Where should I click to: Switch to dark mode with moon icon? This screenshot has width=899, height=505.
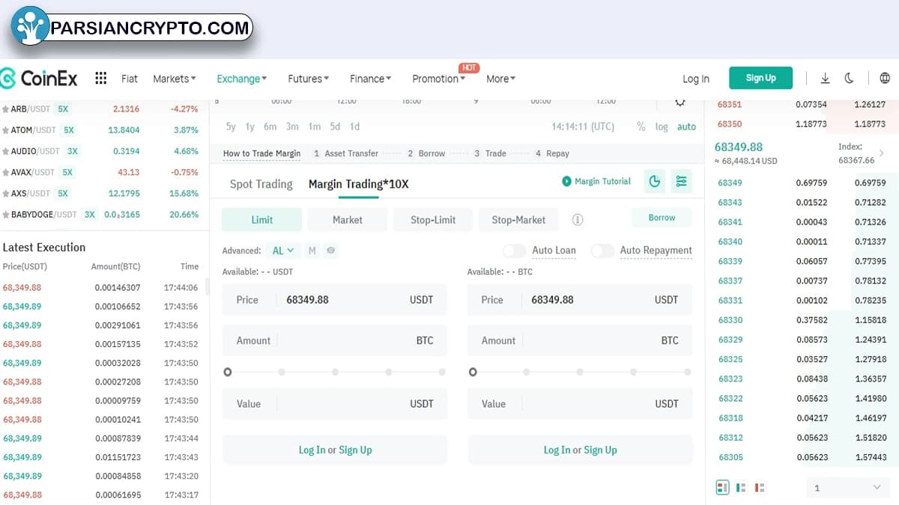pyautogui.click(x=849, y=79)
